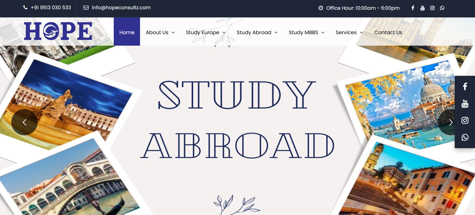Show previous slide with left arrow
The image size is (475, 215).
click(x=25, y=122)
